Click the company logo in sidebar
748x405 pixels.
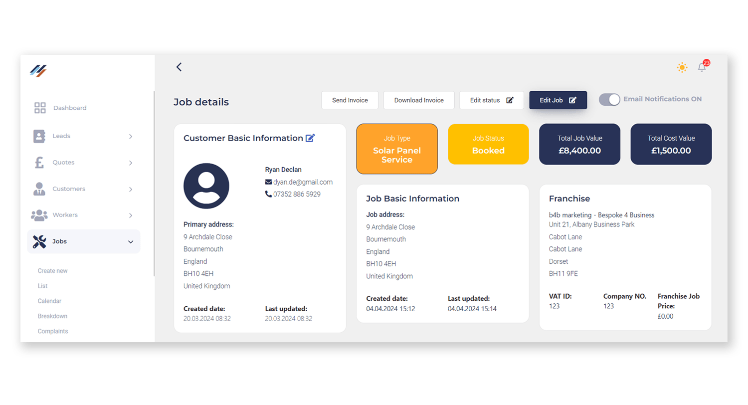point(38,71)
